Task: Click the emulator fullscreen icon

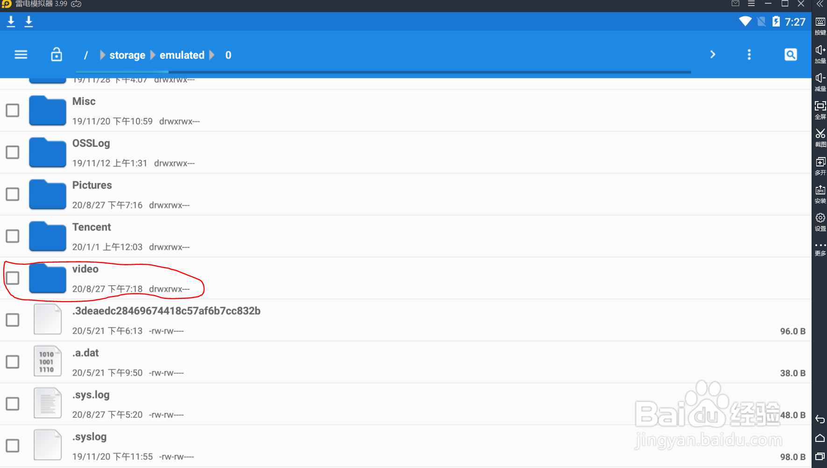Action: click(820, 109)
